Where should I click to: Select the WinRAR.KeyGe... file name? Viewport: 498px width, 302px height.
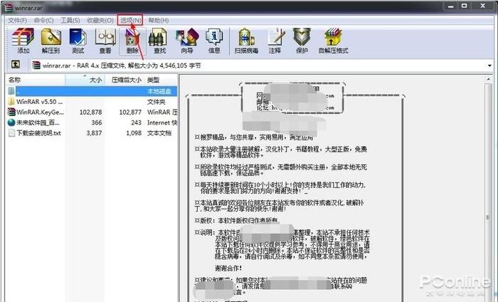40,112
